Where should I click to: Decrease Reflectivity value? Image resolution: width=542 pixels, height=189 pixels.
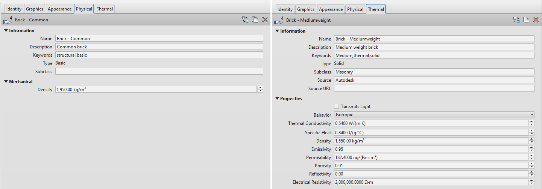coord(531,175)
